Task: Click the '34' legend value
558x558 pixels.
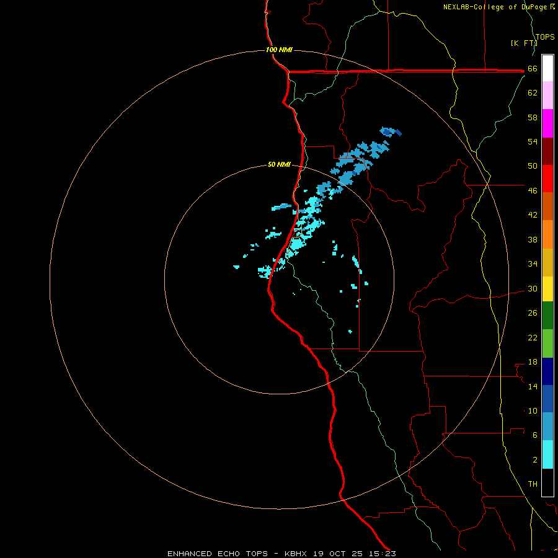Action: tap(533, 264)
